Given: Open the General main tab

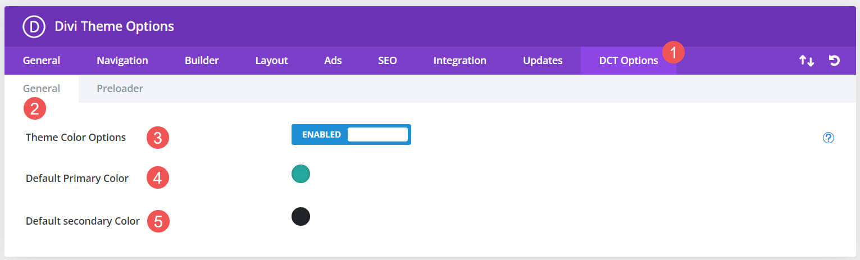Looking at the screenshot, I should pos(42,61).
